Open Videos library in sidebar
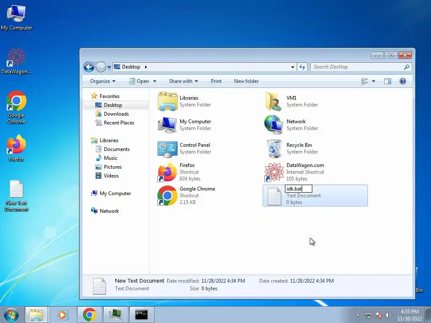Image resolution: width=431 pixels, height=323 pixels. [107, 175]
